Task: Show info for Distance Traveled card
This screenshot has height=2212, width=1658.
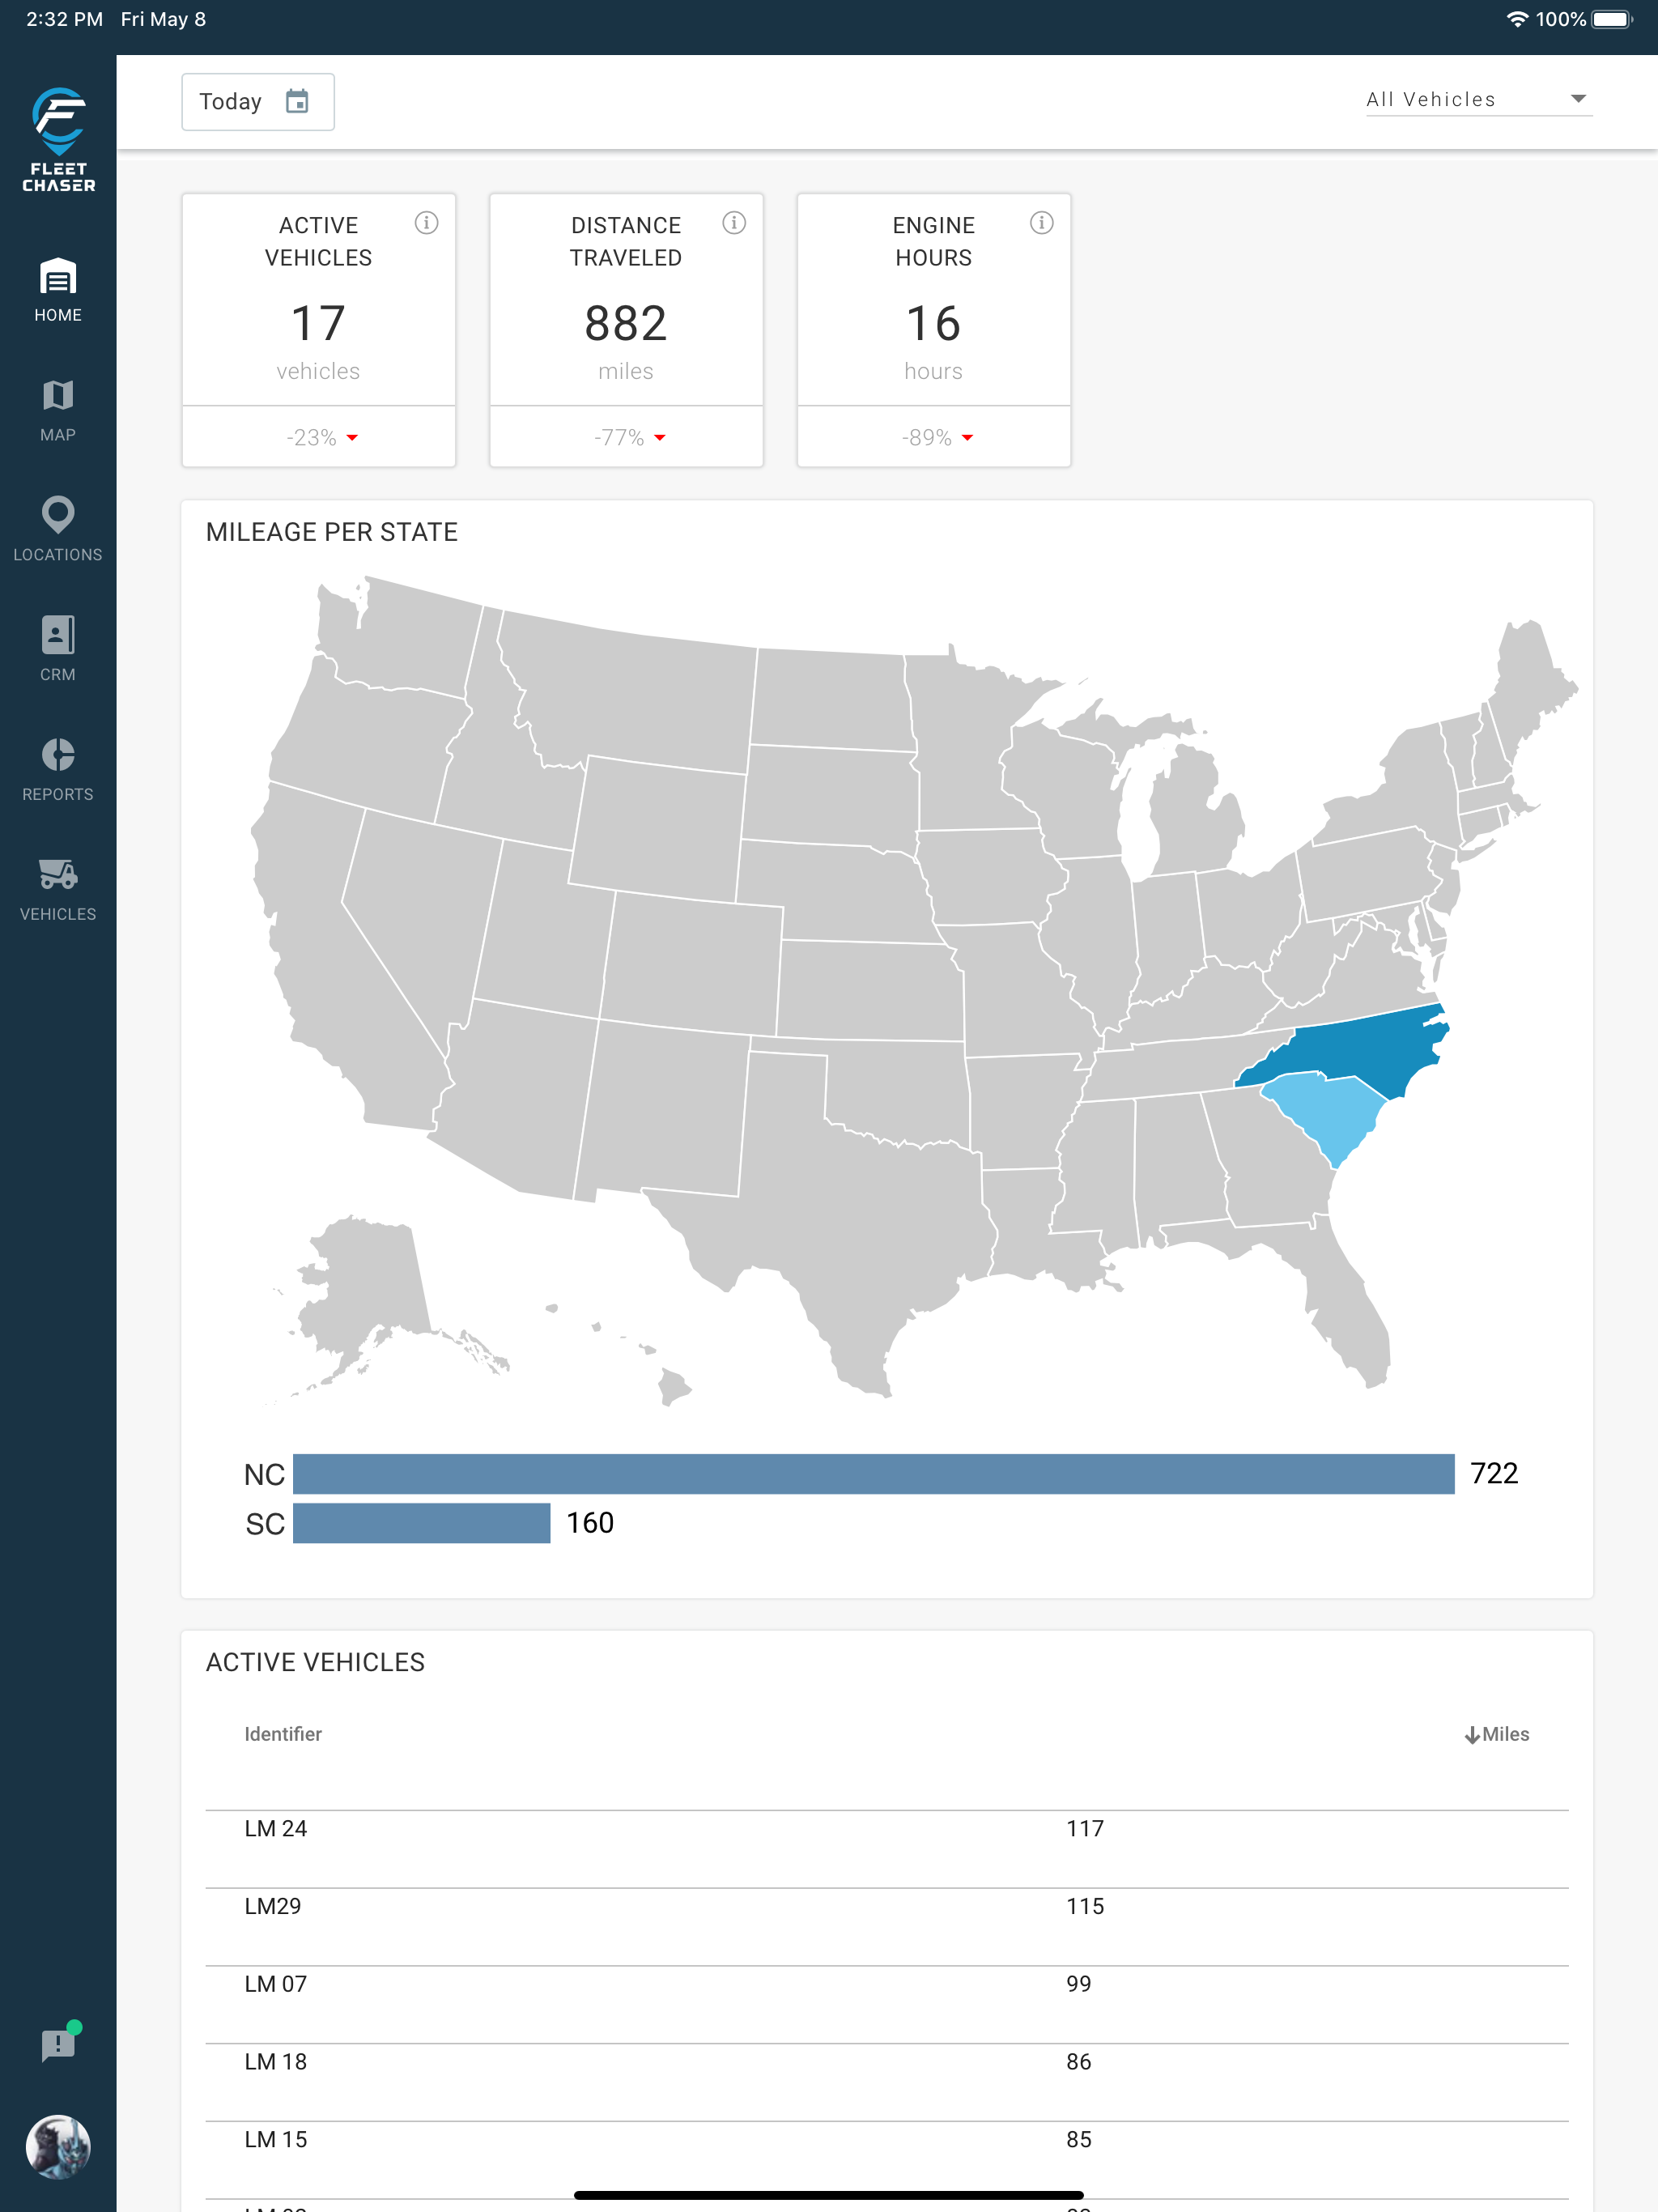Action: click(734, 222)
